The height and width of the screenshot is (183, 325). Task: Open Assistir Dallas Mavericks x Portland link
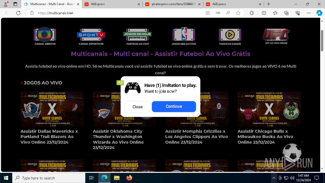(49, 137)
